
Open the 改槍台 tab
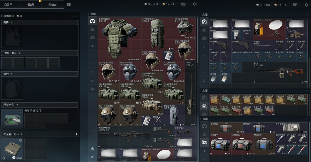tap(52, 4)
